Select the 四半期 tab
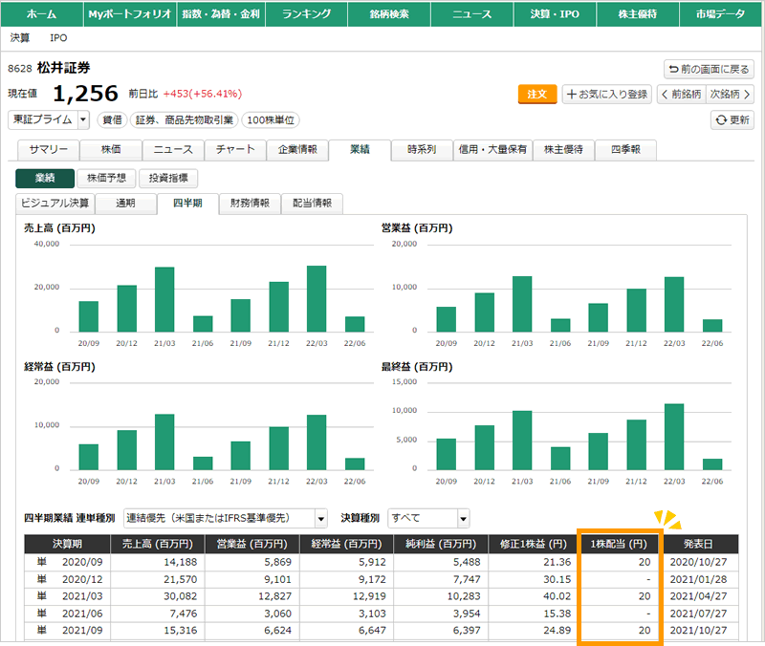Image resolution: width=765 pixels, height=646 pixels. point(187,204)
